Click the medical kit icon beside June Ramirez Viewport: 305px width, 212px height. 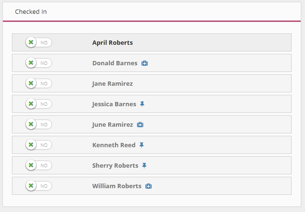tap(140, 124)
